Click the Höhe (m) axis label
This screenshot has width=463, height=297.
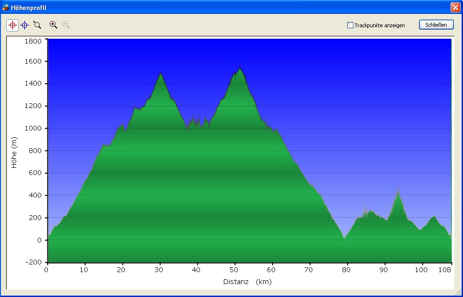click(x=14, y=153)
